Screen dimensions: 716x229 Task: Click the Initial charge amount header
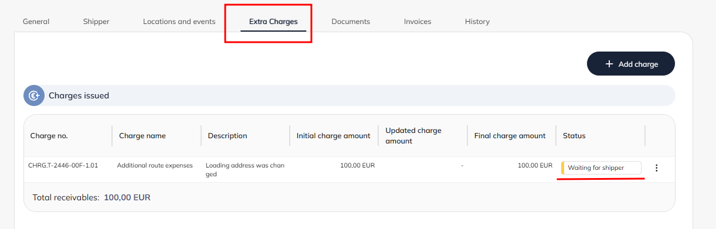click(333, 136)
